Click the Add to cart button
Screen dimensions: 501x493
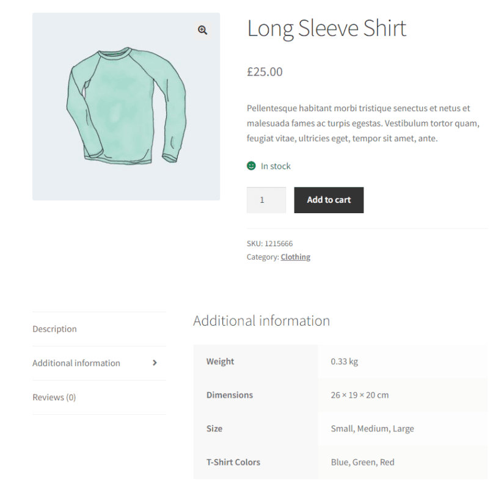pos(329,200)
